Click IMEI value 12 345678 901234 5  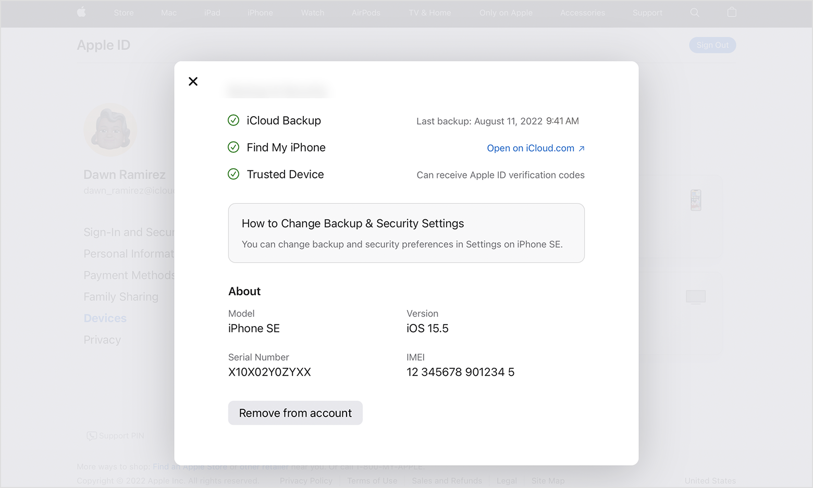tap(460, 372)
